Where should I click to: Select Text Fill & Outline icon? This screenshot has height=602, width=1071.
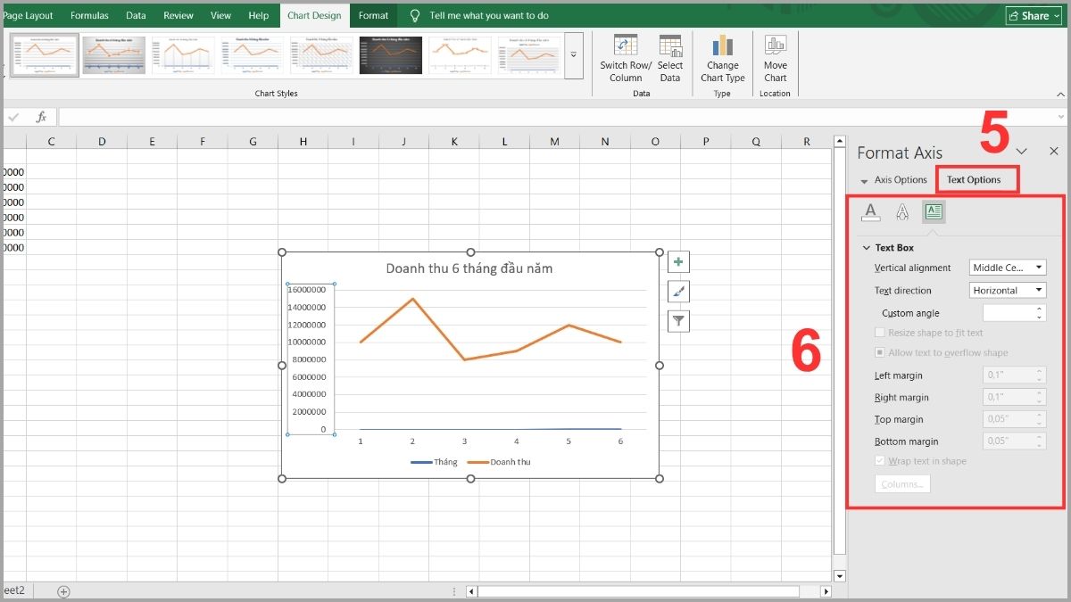871,211
